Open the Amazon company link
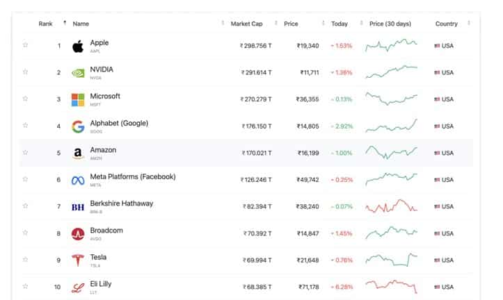 point(103,150)
